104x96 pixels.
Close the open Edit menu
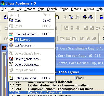[x=12, y=9]
